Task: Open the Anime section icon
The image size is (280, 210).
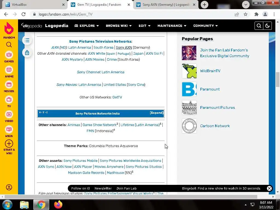Action: tap(9, 70)
